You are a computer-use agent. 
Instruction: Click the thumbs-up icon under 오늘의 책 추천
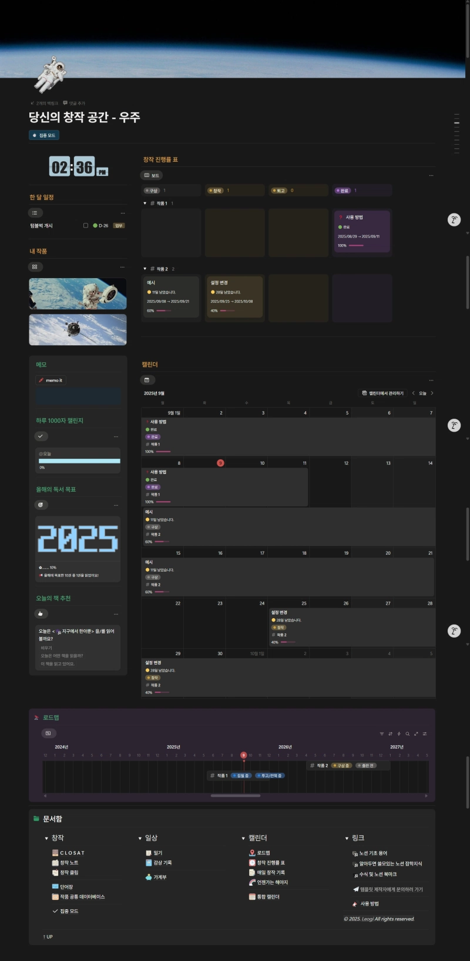coord(41,613)
